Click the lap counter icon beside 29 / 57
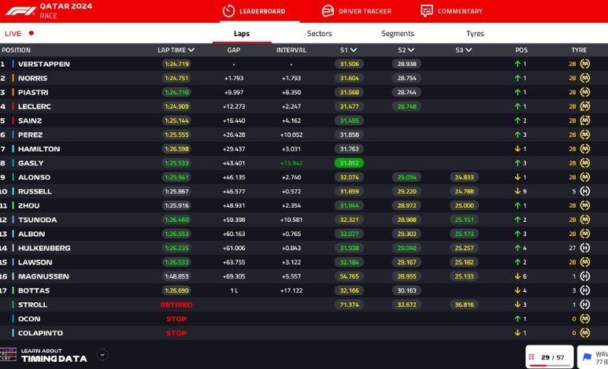608x369 pixels. point(532,356)
